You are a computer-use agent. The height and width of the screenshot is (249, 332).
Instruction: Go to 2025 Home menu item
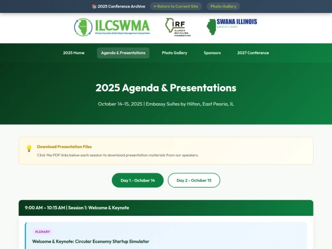pos(74,53)
